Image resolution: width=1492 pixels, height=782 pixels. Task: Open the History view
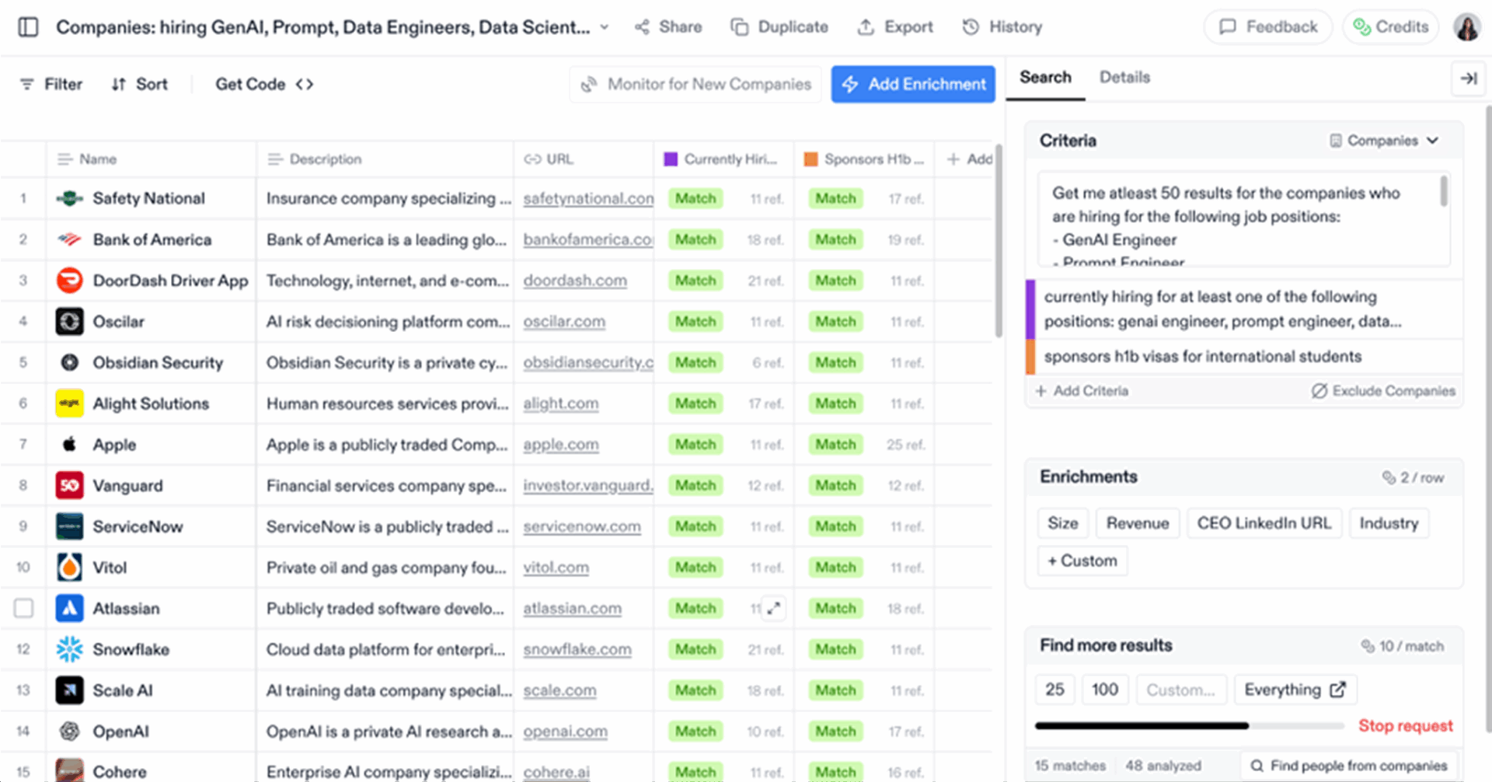[x=1002, y=27]
